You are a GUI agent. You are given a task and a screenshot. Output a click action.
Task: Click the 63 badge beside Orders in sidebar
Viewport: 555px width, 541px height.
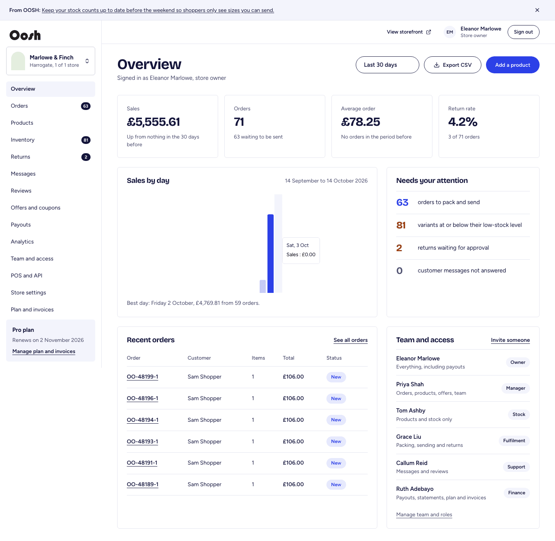(86, 106)
